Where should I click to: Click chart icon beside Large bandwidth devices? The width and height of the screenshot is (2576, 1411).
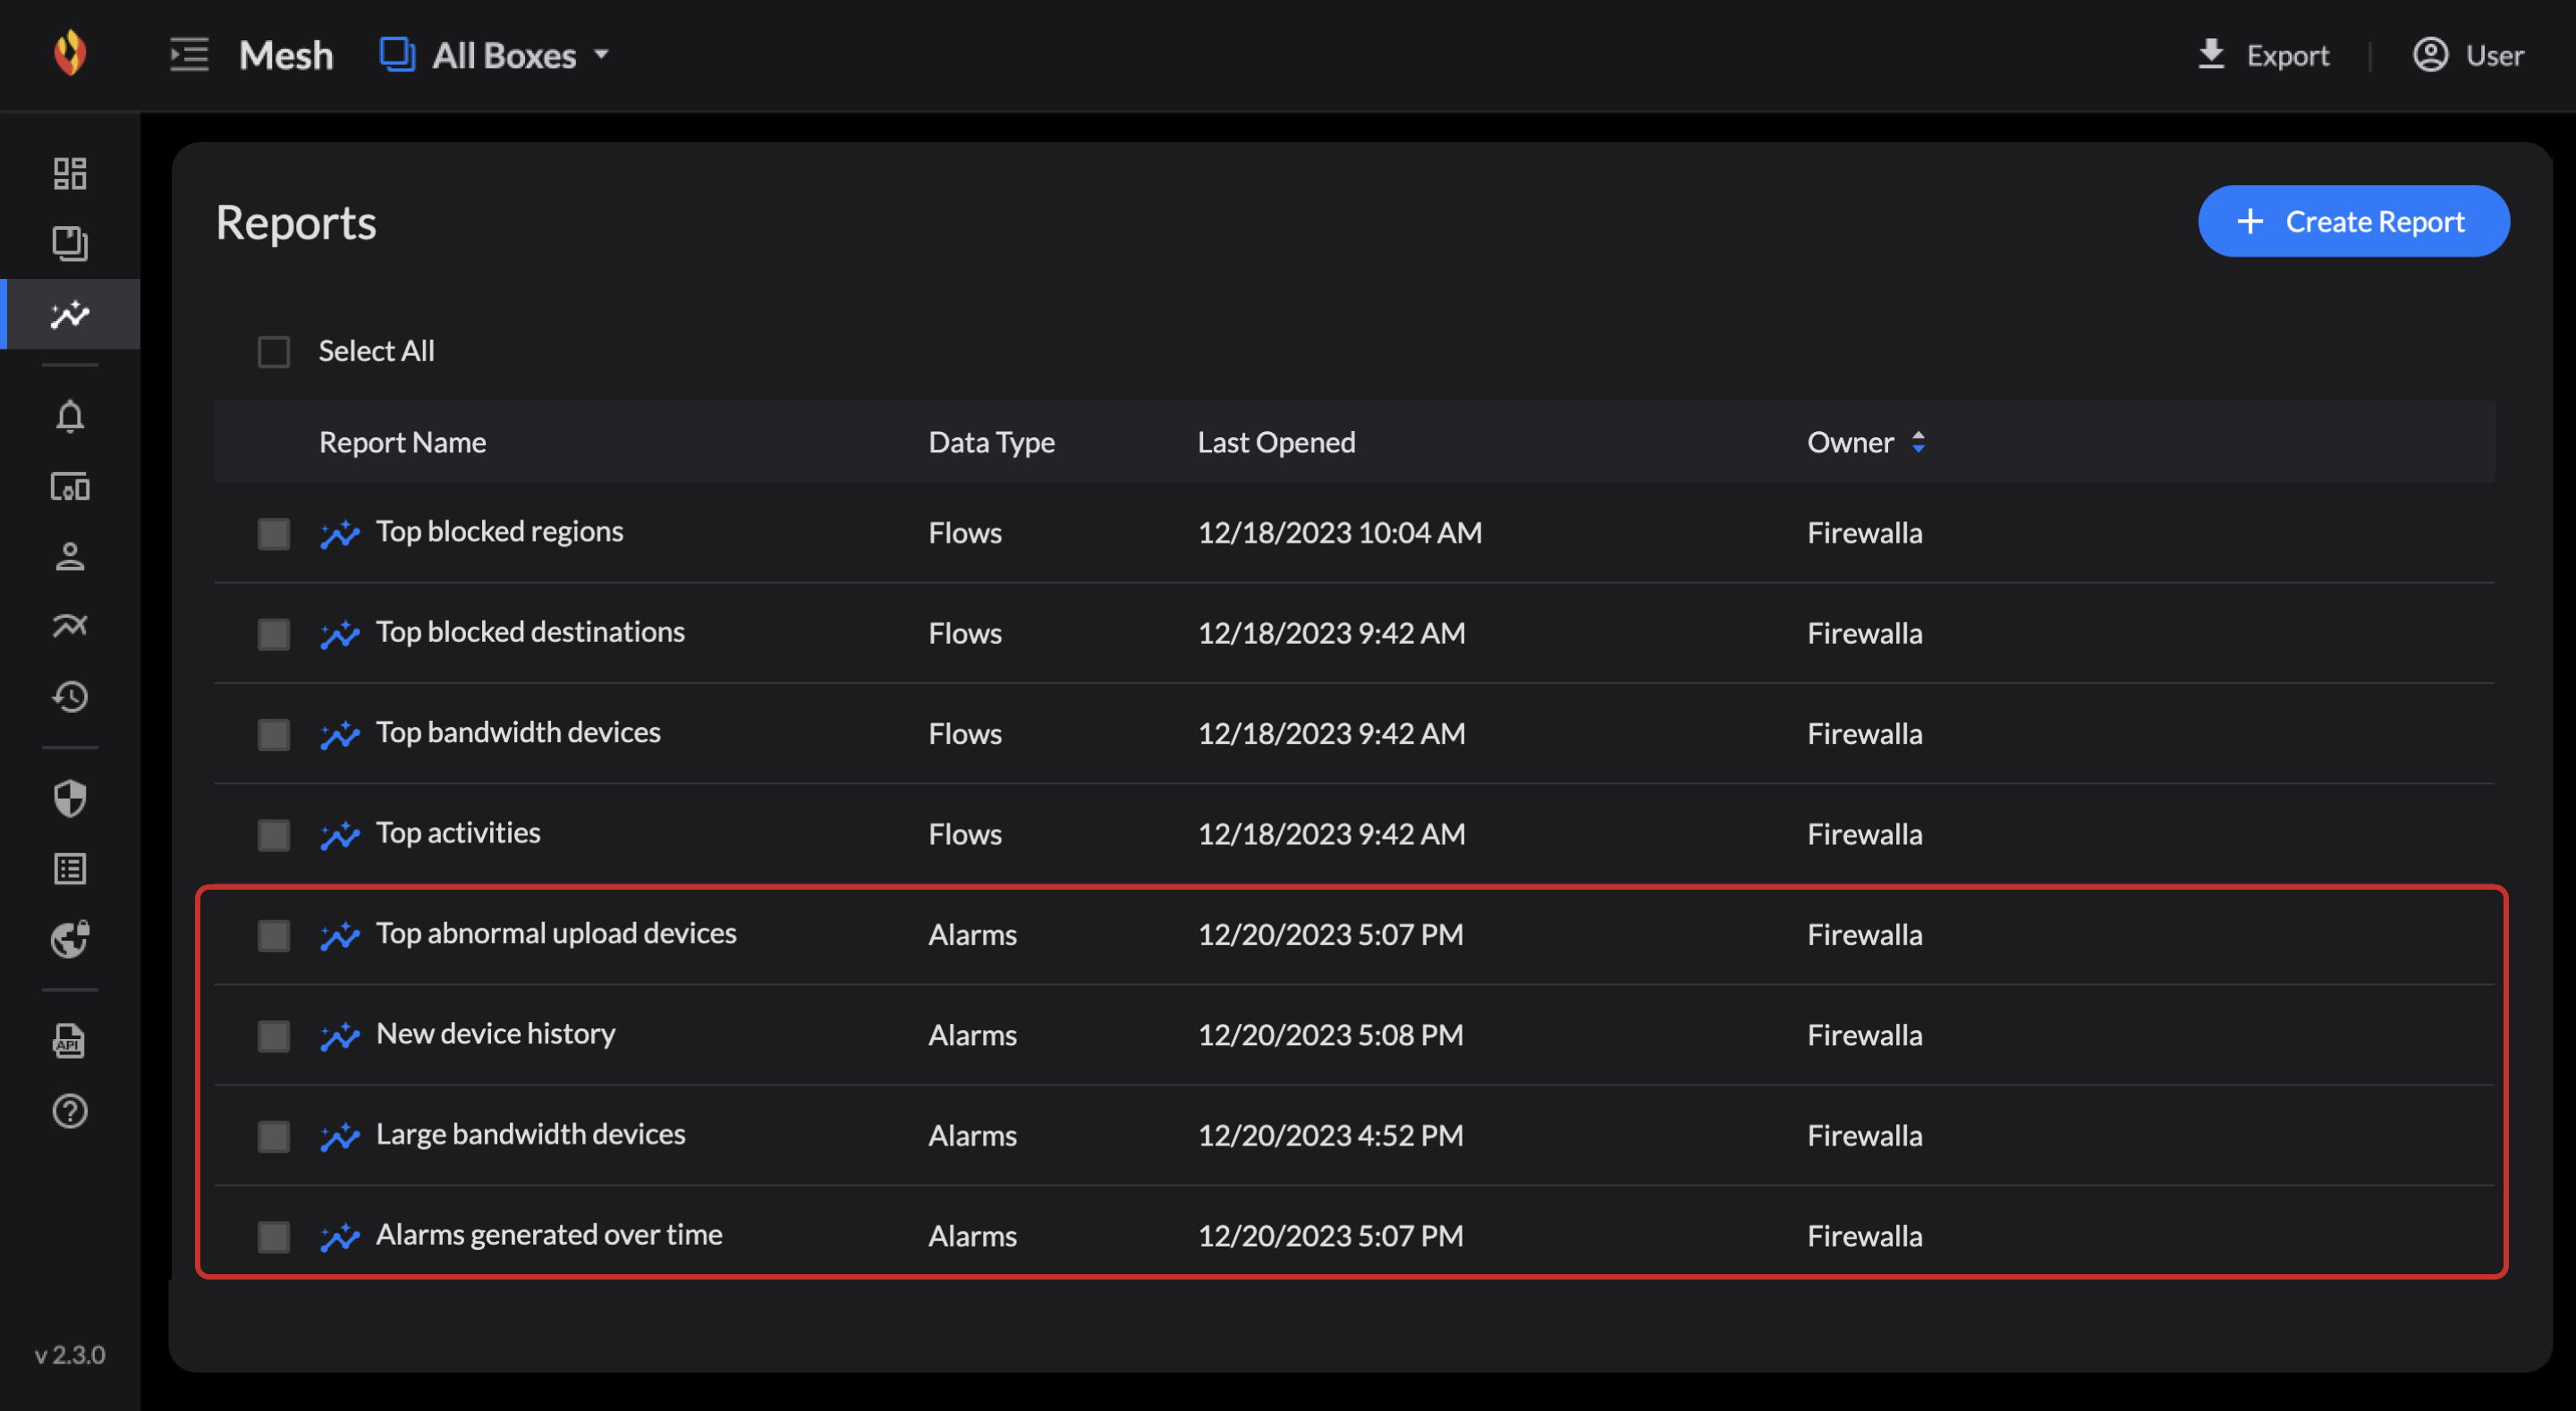pos(340,1137)
